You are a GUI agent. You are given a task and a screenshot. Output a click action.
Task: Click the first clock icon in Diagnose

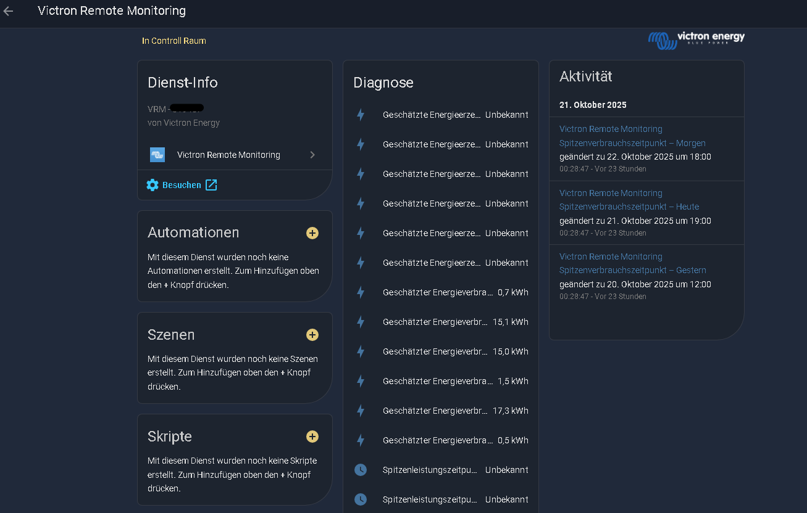[361, 470]
